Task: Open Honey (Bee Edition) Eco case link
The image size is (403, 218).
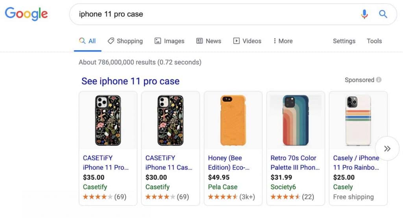Action: pyautogui.click(x=229, y=163)
